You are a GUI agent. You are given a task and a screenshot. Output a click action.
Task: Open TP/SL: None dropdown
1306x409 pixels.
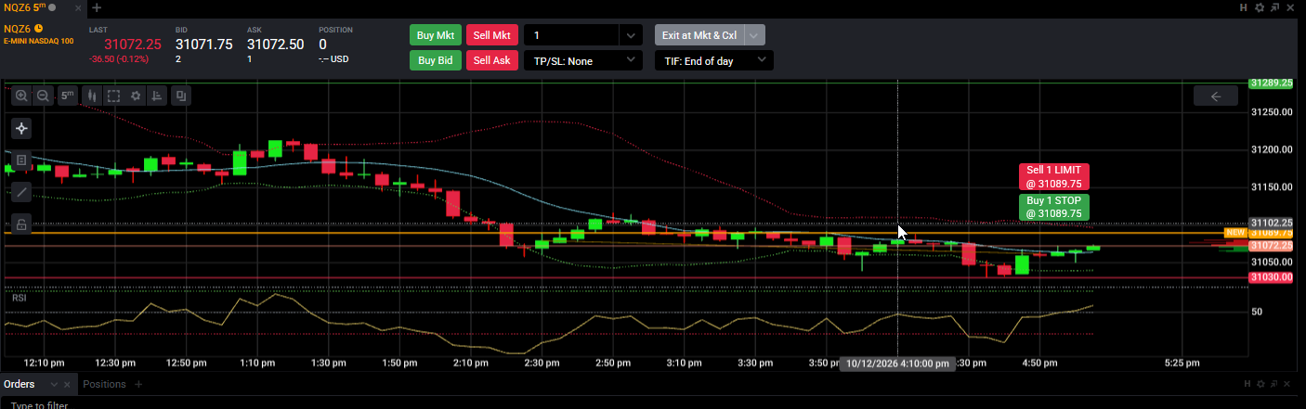(583, 60)
